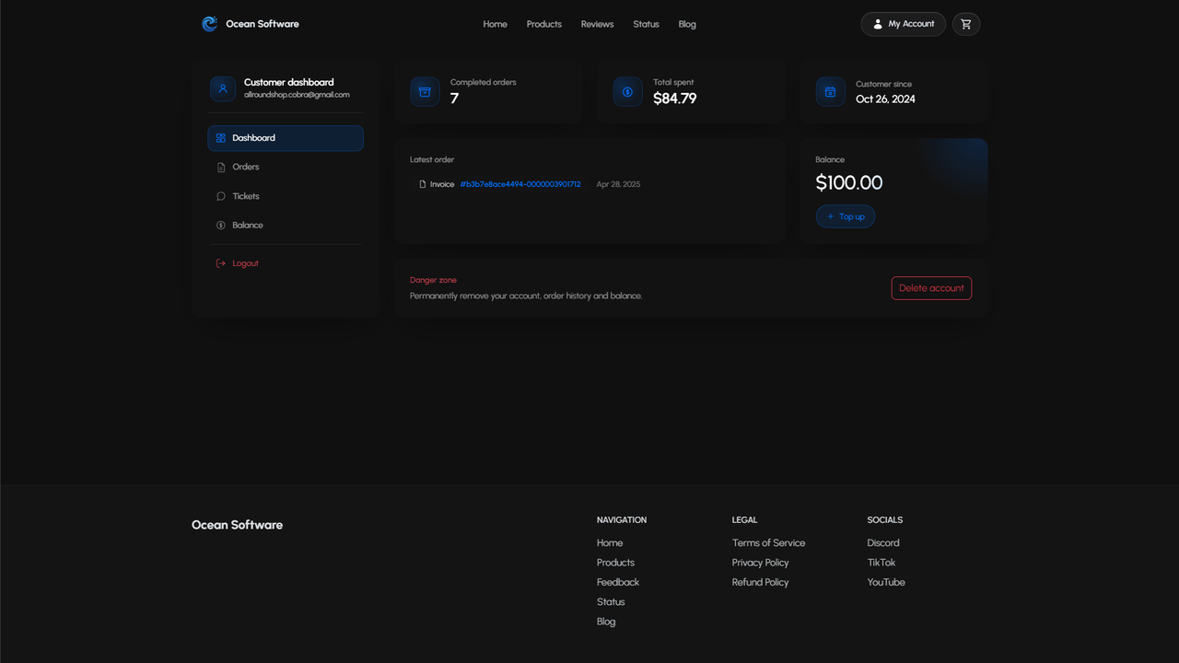Open the Discord social link
Viewport: 1179px width, 663px height.
pyautogui.click(x=883, y=543)
